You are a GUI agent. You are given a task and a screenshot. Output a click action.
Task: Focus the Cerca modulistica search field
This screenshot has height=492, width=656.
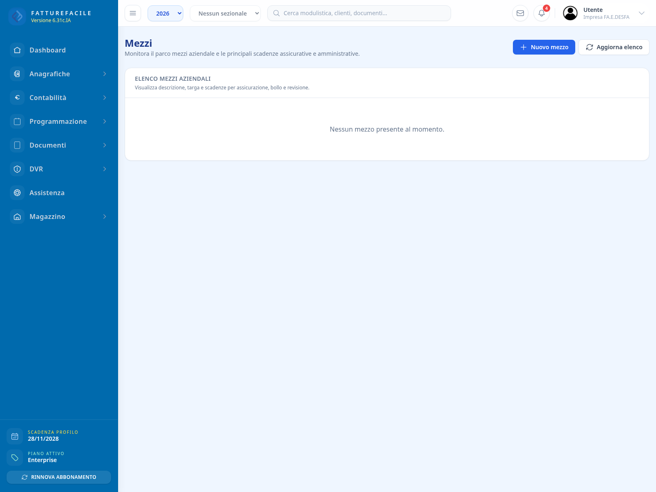tap(359, 13)
